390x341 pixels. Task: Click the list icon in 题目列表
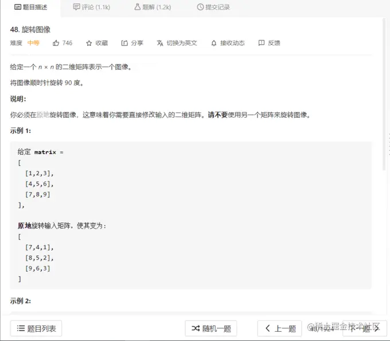coord(21,328)
